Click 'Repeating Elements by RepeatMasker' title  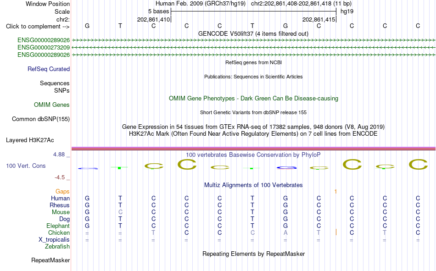point(253,254)
